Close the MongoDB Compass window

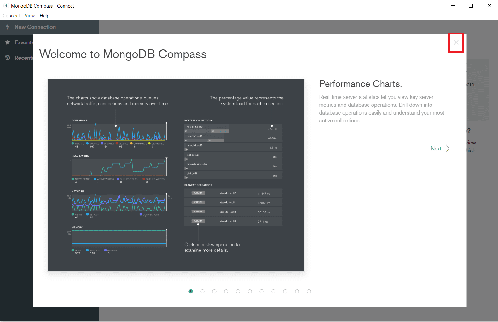(489, 6)
